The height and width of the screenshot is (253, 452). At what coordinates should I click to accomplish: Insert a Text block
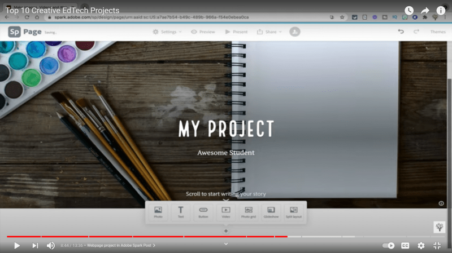pos(181,212)
